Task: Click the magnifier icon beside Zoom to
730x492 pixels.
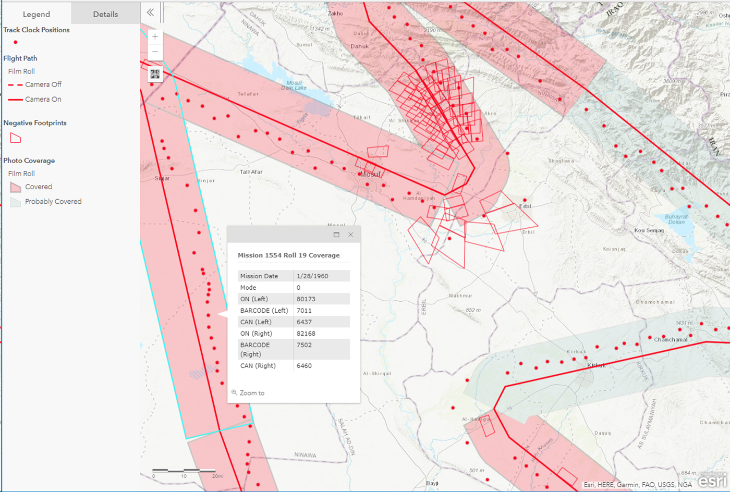Action: [x=234, y=392]
